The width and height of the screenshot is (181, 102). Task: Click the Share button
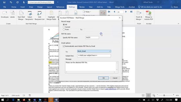tap(174, 7)
